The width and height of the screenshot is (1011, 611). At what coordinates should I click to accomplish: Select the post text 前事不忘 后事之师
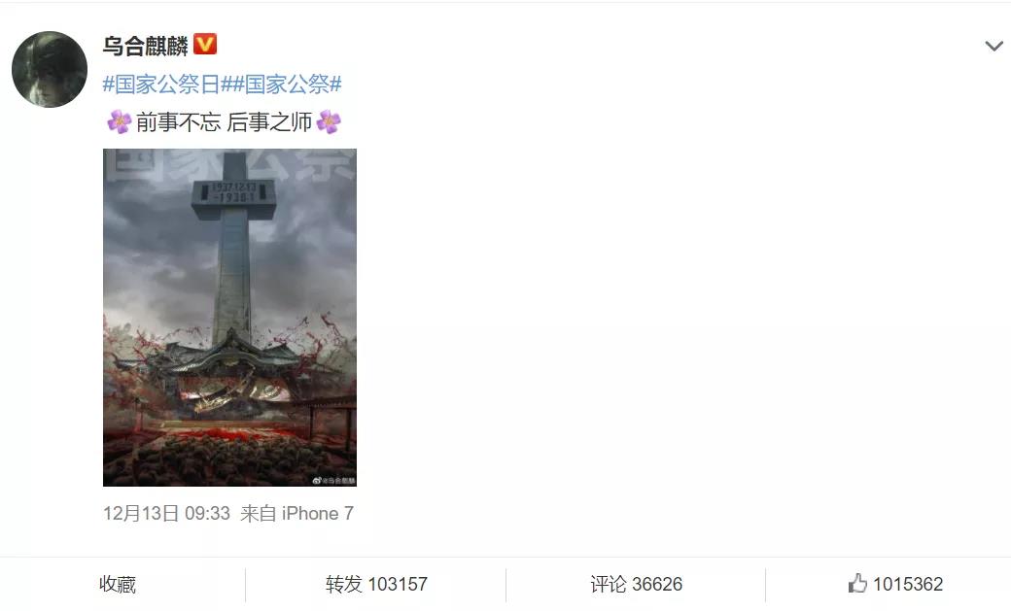pos(224,121)
